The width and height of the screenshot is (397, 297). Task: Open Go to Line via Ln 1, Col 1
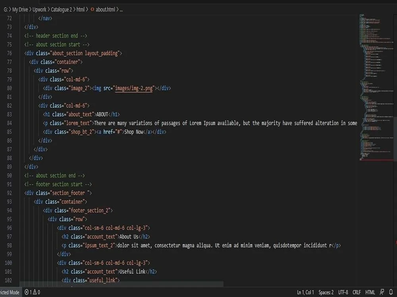click(x=305, y=292)
